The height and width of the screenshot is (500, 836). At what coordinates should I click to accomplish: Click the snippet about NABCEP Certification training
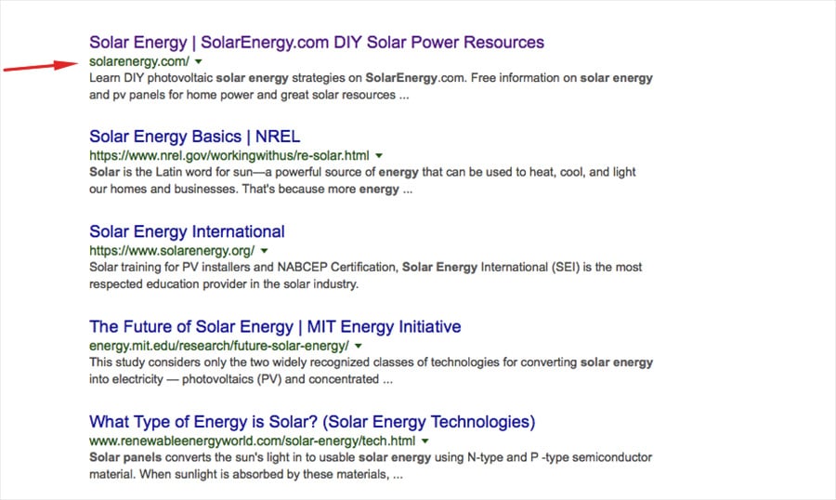(372, 275)
